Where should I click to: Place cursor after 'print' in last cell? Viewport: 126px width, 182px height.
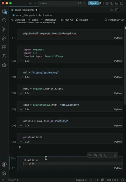(36, 163)
